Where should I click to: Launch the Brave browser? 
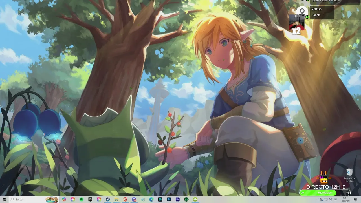[125, 199]
